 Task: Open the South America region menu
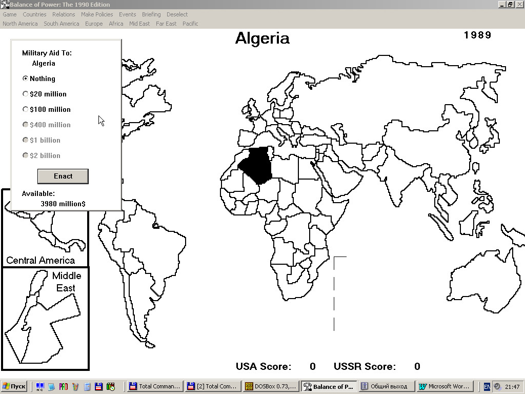click(62, 24)
